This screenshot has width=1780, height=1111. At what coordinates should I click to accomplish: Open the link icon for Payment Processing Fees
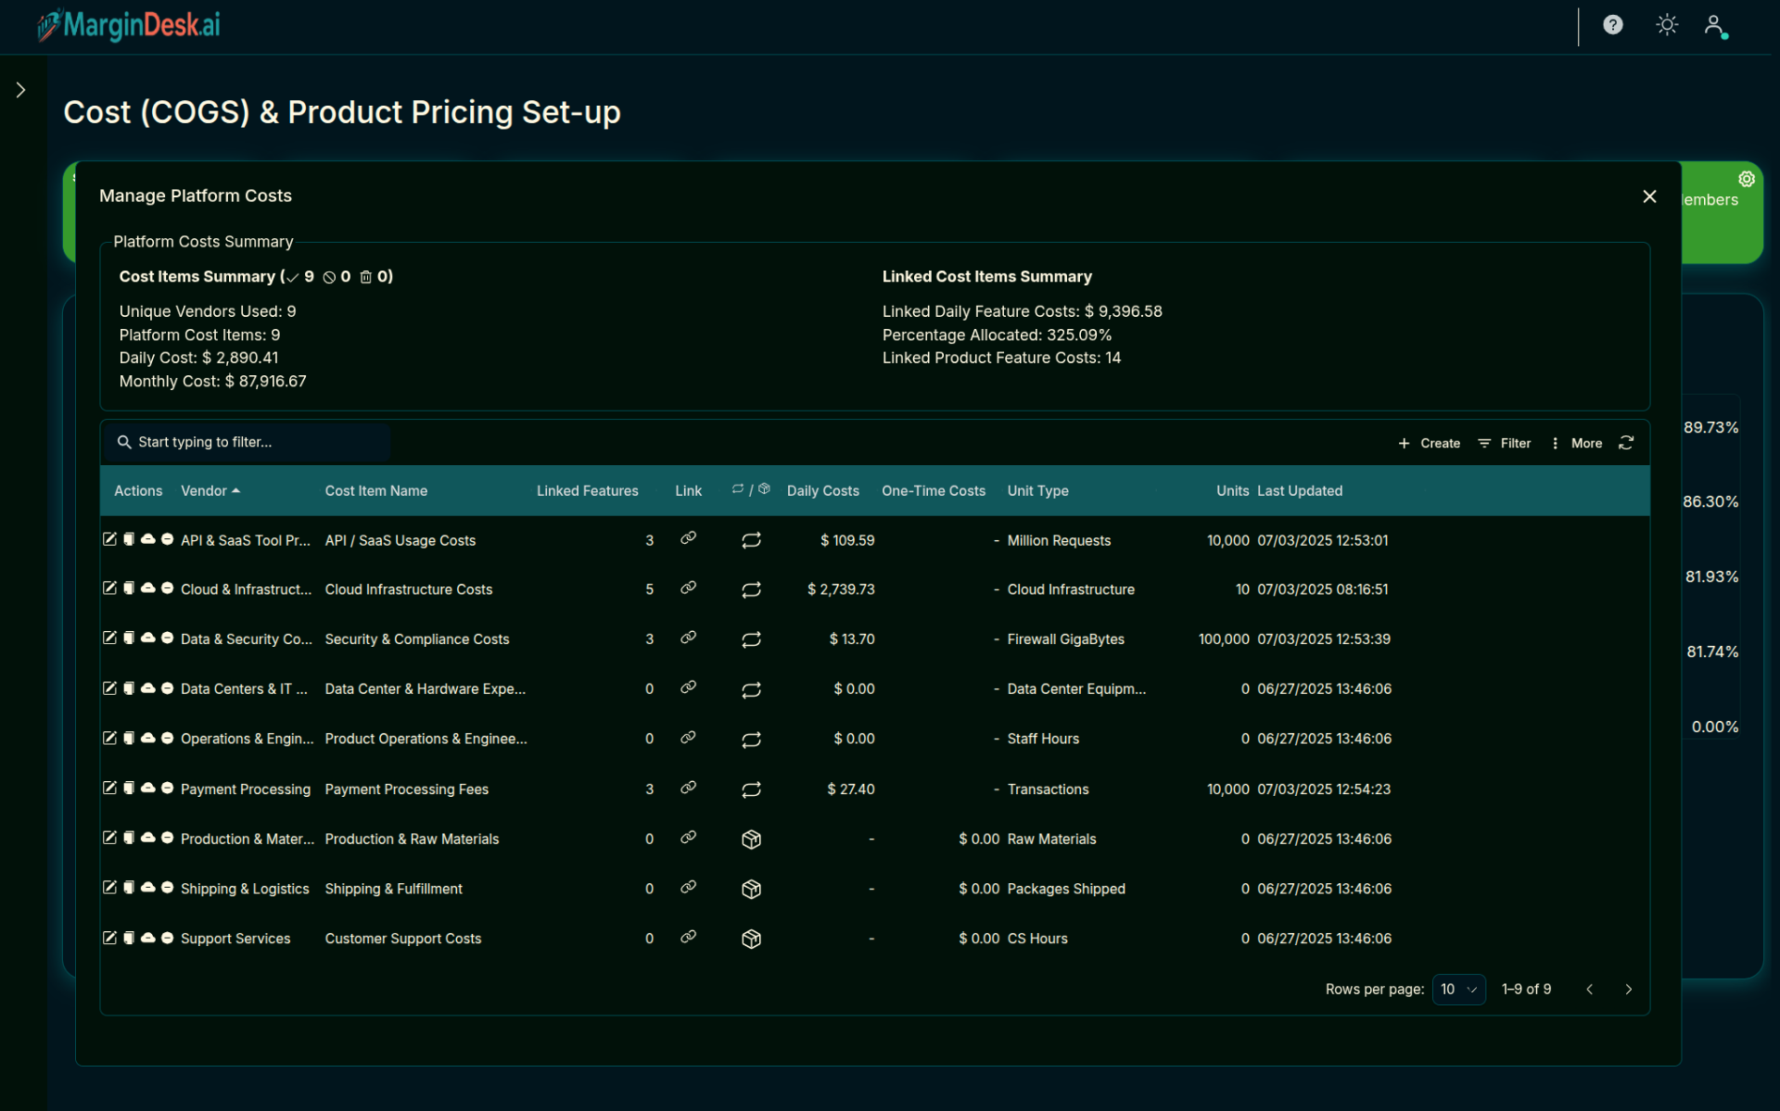[688, 789]
